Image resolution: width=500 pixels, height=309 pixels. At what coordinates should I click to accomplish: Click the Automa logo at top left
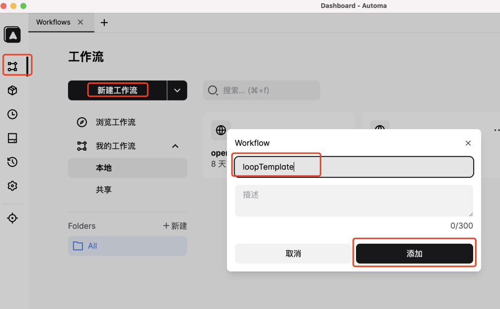coord(12,34)
